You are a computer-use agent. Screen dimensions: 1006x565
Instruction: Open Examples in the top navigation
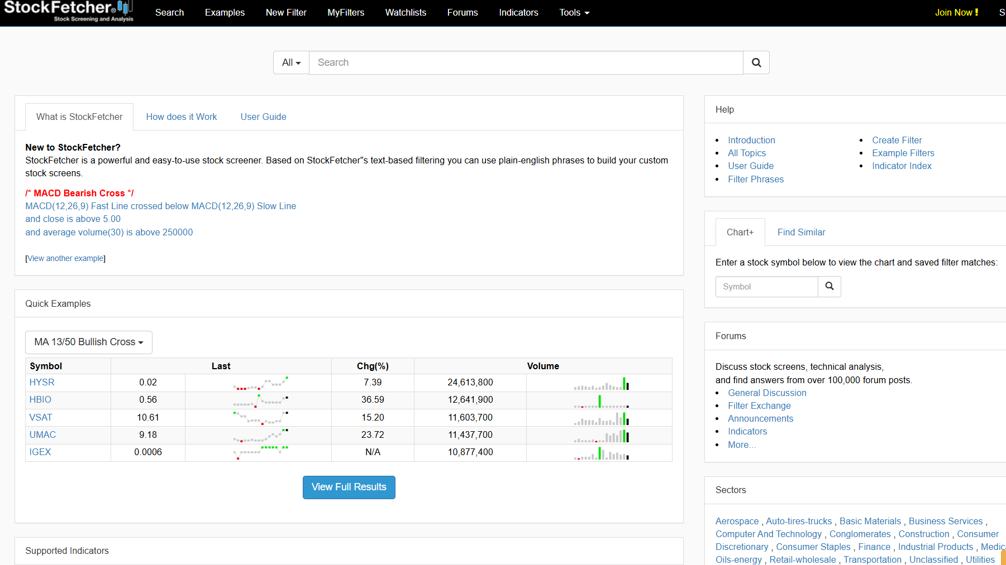tap(225, 12)
